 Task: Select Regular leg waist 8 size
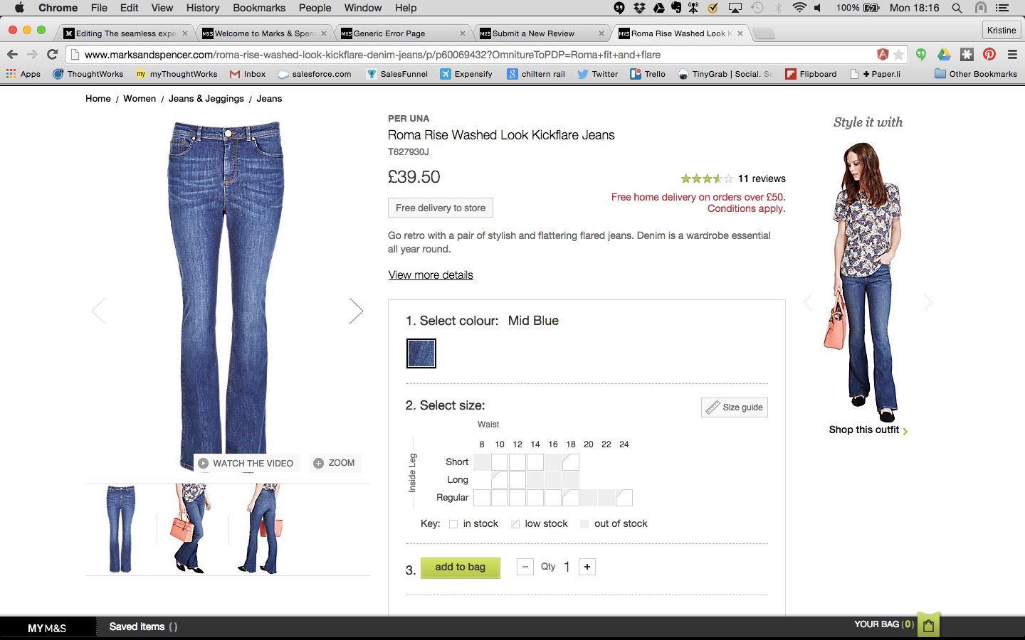pos(482,498)
